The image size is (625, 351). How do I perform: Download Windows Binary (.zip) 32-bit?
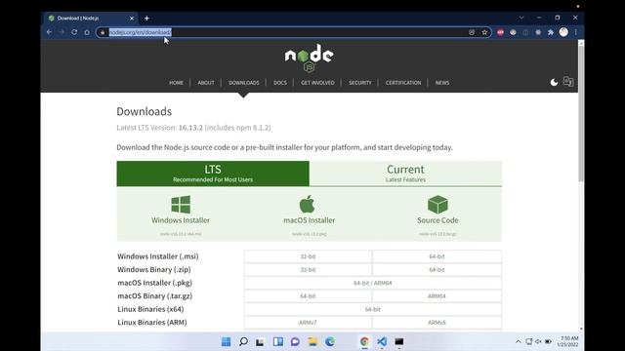[x=308, y=270]
